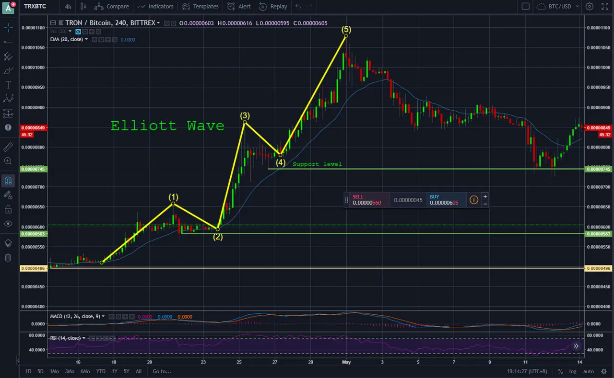Toggle lock all drawing tools
This screenshot has width=614, height=378.
click(8, 209)
